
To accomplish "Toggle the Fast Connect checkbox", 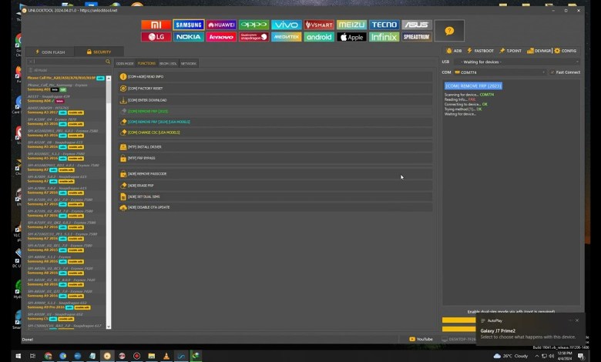I will 552,72.
